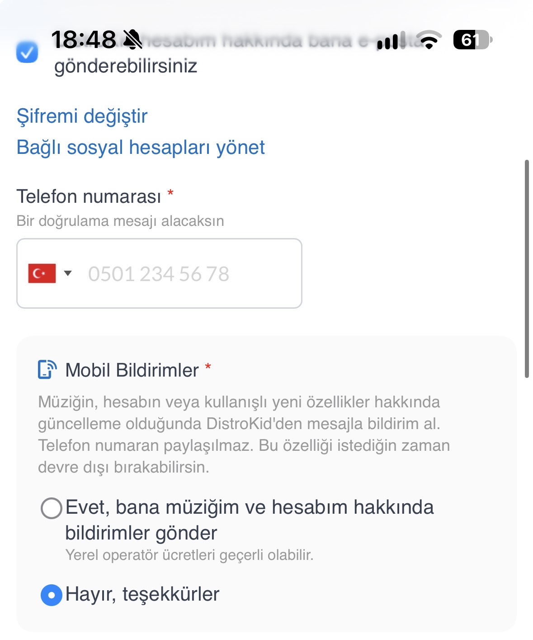The width and height of the screenshot is (533, 640).
Task: Open the 'Şifremi değiştir' link
Action: click(82, 116)
